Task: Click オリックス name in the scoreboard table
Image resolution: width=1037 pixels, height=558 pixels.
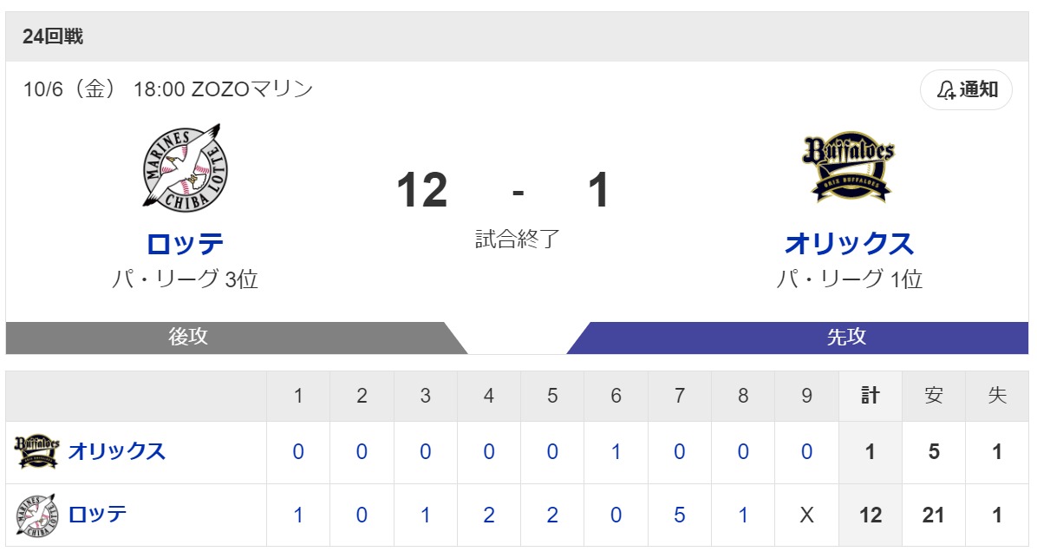Action: (x=117, y=451)
